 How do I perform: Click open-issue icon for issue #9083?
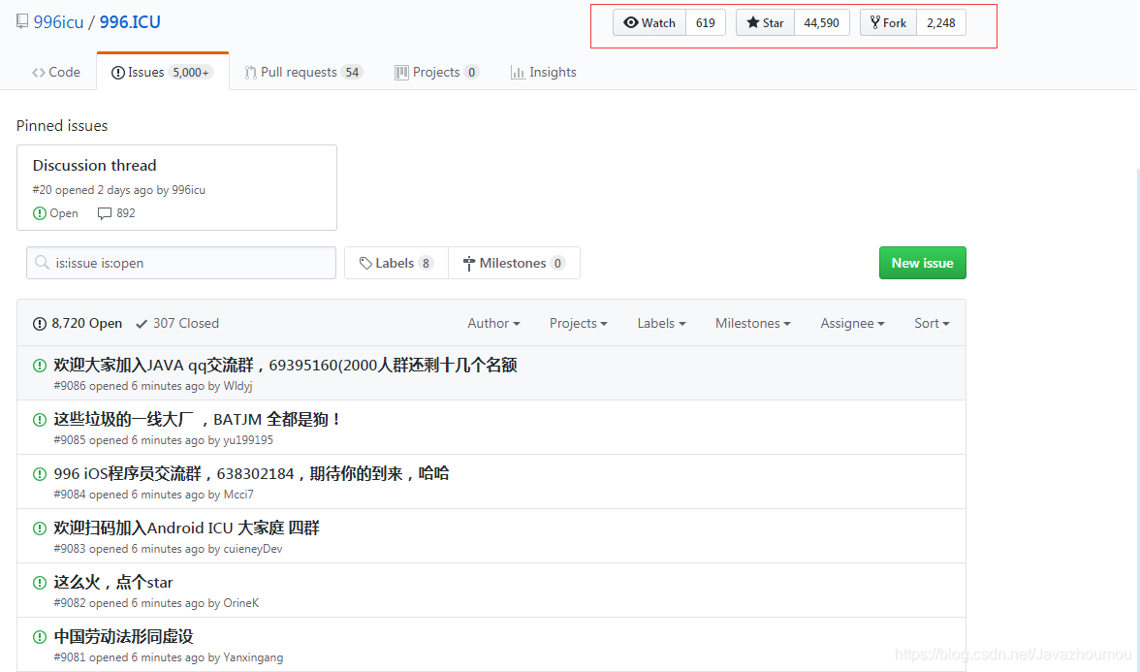pyautogui.click(x=40, y=528)
